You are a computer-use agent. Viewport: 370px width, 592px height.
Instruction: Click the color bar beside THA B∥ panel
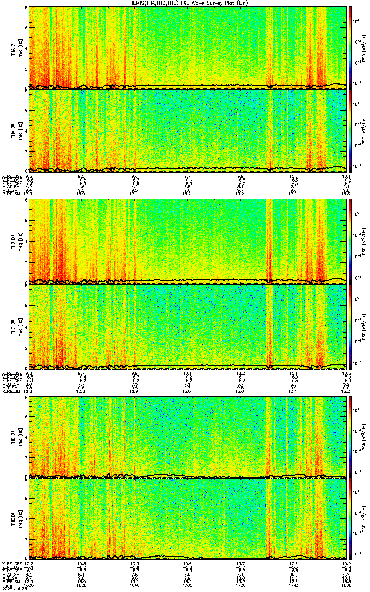(x=350, y=130)
